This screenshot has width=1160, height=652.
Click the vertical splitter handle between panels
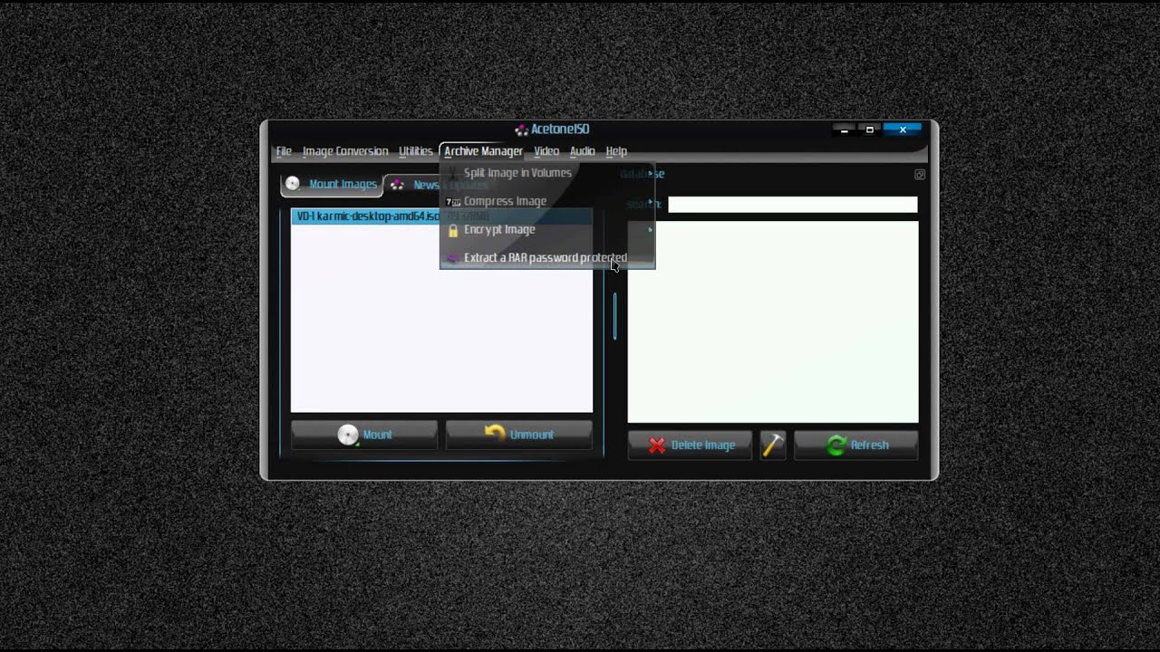click(615, 316)
